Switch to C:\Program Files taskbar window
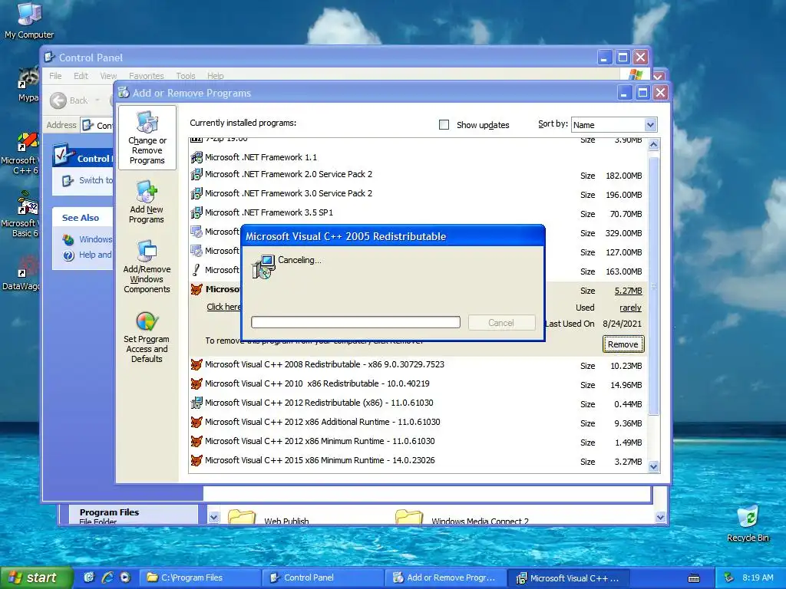This screenshot has width=786, height=589. coord(200,577)
